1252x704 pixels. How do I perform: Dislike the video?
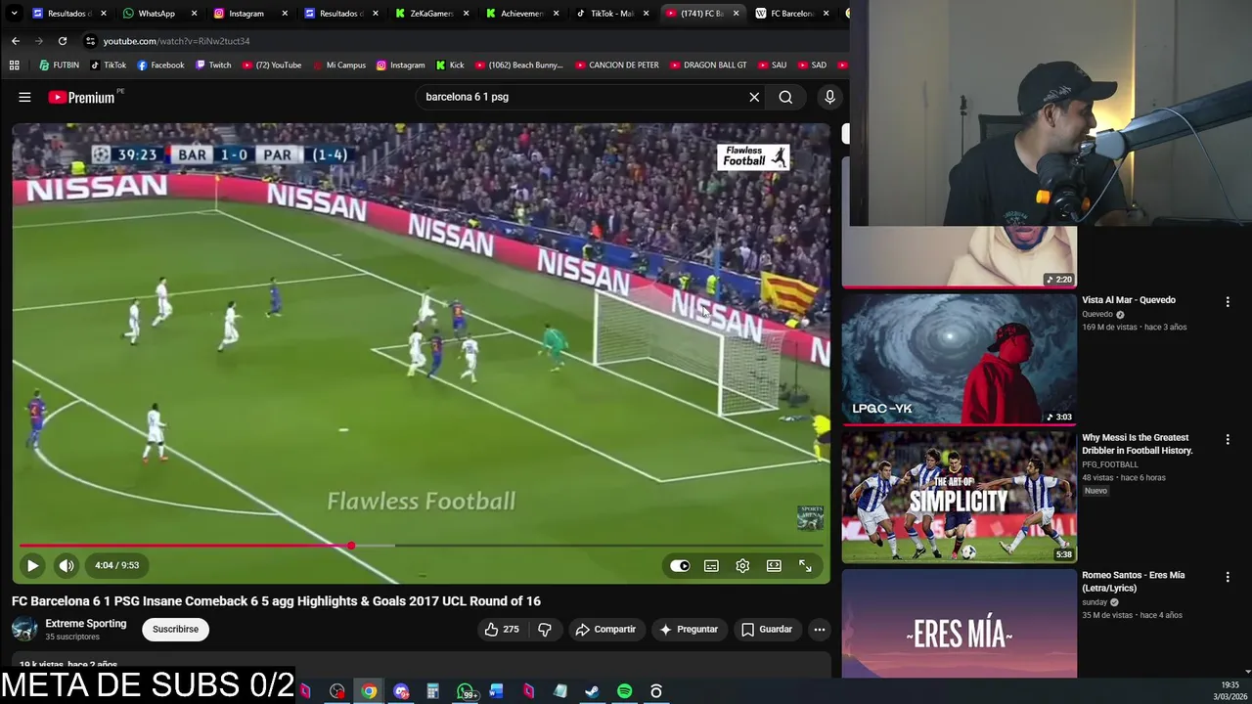pos(545,629)
